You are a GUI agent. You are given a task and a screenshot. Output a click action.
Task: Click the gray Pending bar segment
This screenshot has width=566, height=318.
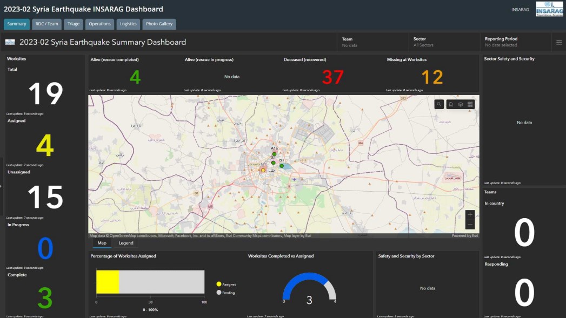coord(162,282)
